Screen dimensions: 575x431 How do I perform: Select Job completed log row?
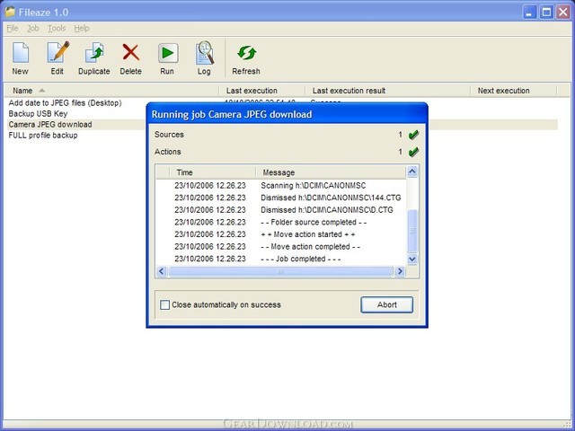(281, 259)
